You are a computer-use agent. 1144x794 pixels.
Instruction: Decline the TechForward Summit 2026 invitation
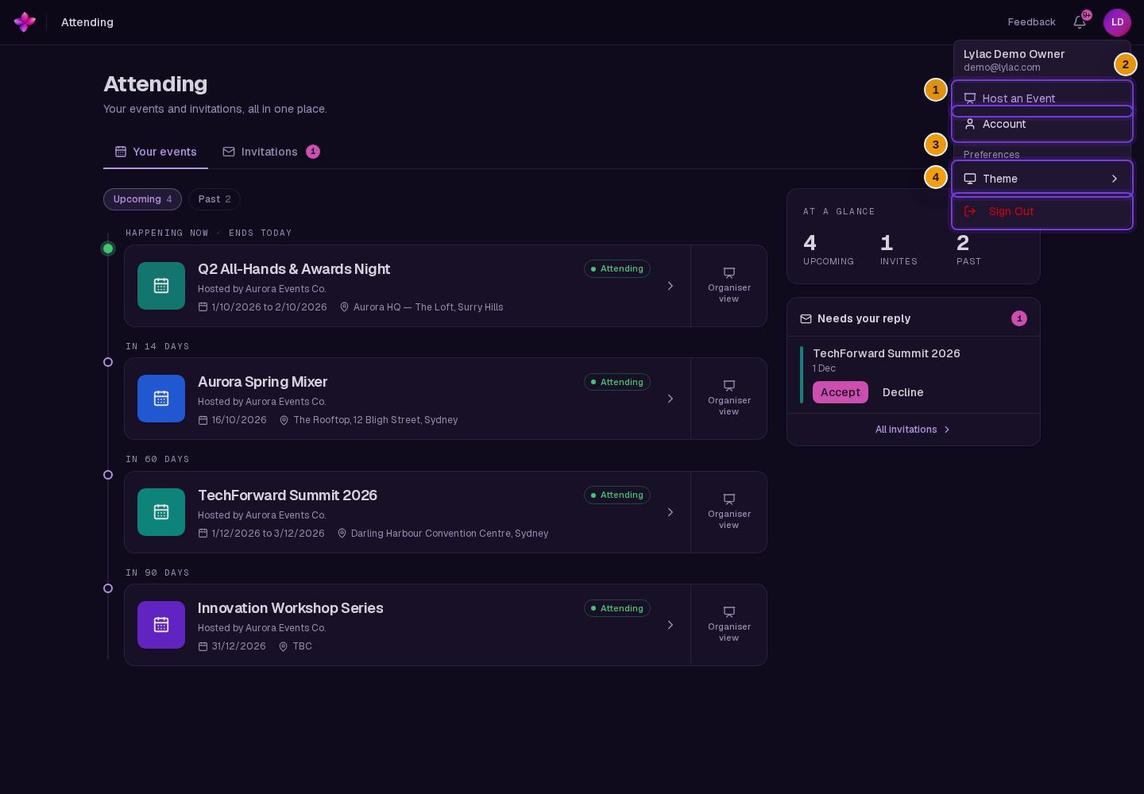click(x=903, y=392)
